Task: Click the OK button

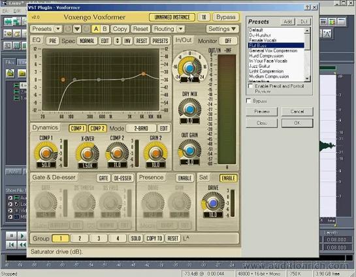Action: 297,123
